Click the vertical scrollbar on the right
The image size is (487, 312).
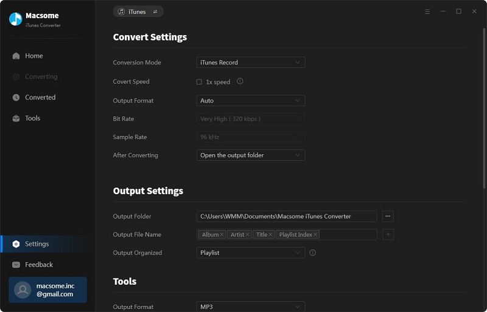484,109
